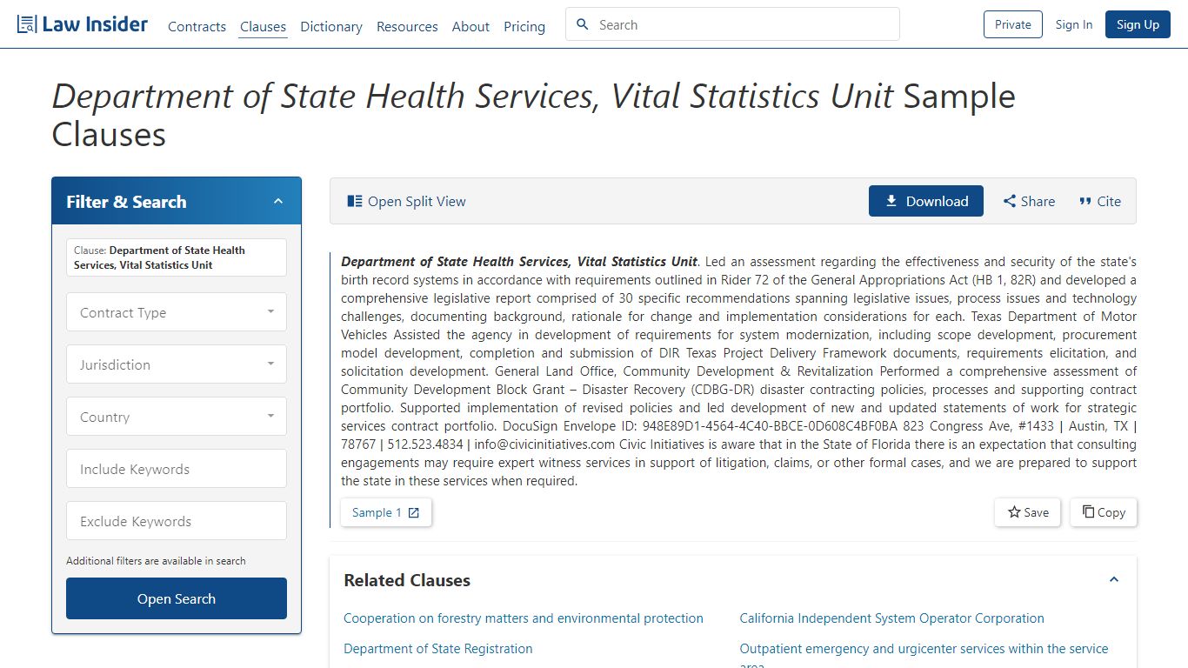Click the Private button
1188x668 pixels.
pyautogui.click(x=1013, y=24)
